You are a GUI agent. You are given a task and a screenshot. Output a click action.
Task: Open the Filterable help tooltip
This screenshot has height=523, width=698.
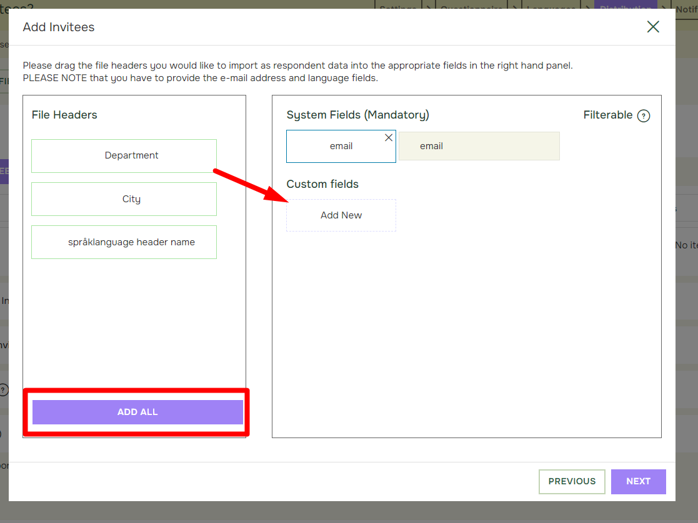click(643, 115)
